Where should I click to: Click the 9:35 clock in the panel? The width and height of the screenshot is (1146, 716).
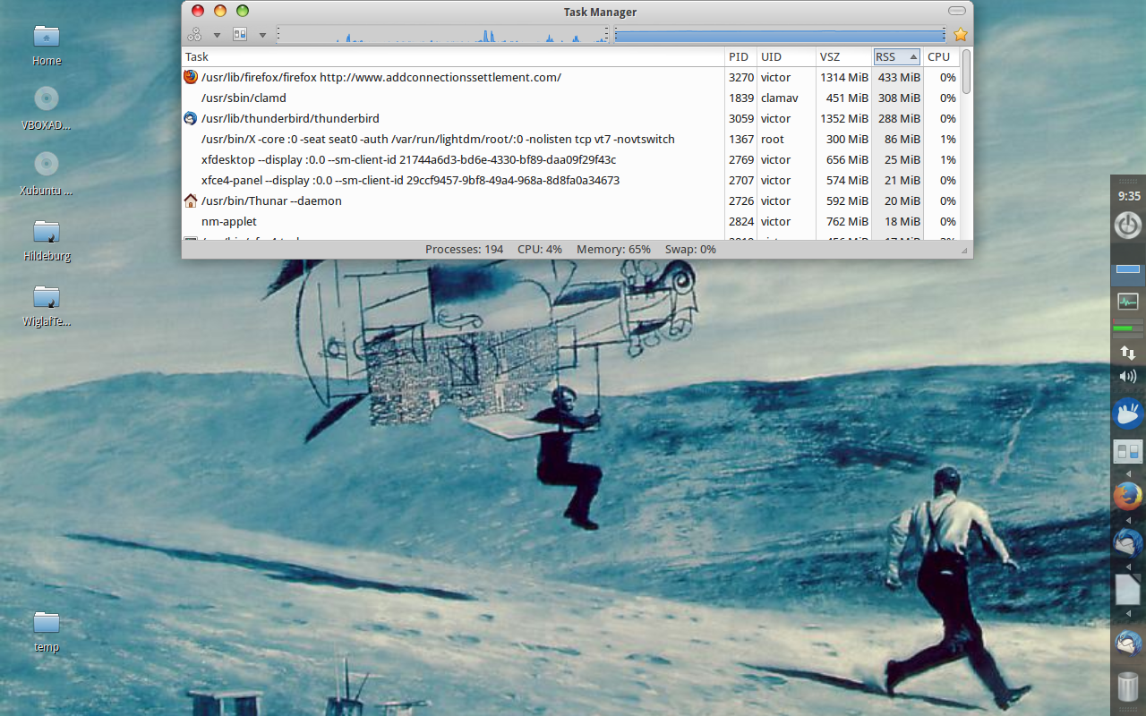(1129, 196)
